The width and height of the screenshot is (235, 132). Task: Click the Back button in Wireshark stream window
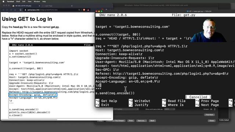(152, 121)
